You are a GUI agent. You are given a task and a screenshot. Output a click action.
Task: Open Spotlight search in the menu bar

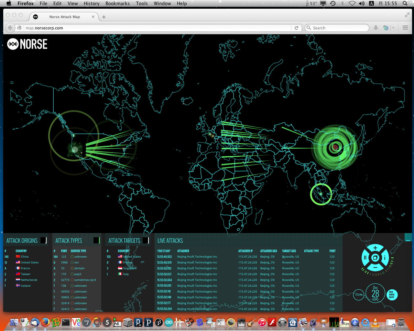405,4
